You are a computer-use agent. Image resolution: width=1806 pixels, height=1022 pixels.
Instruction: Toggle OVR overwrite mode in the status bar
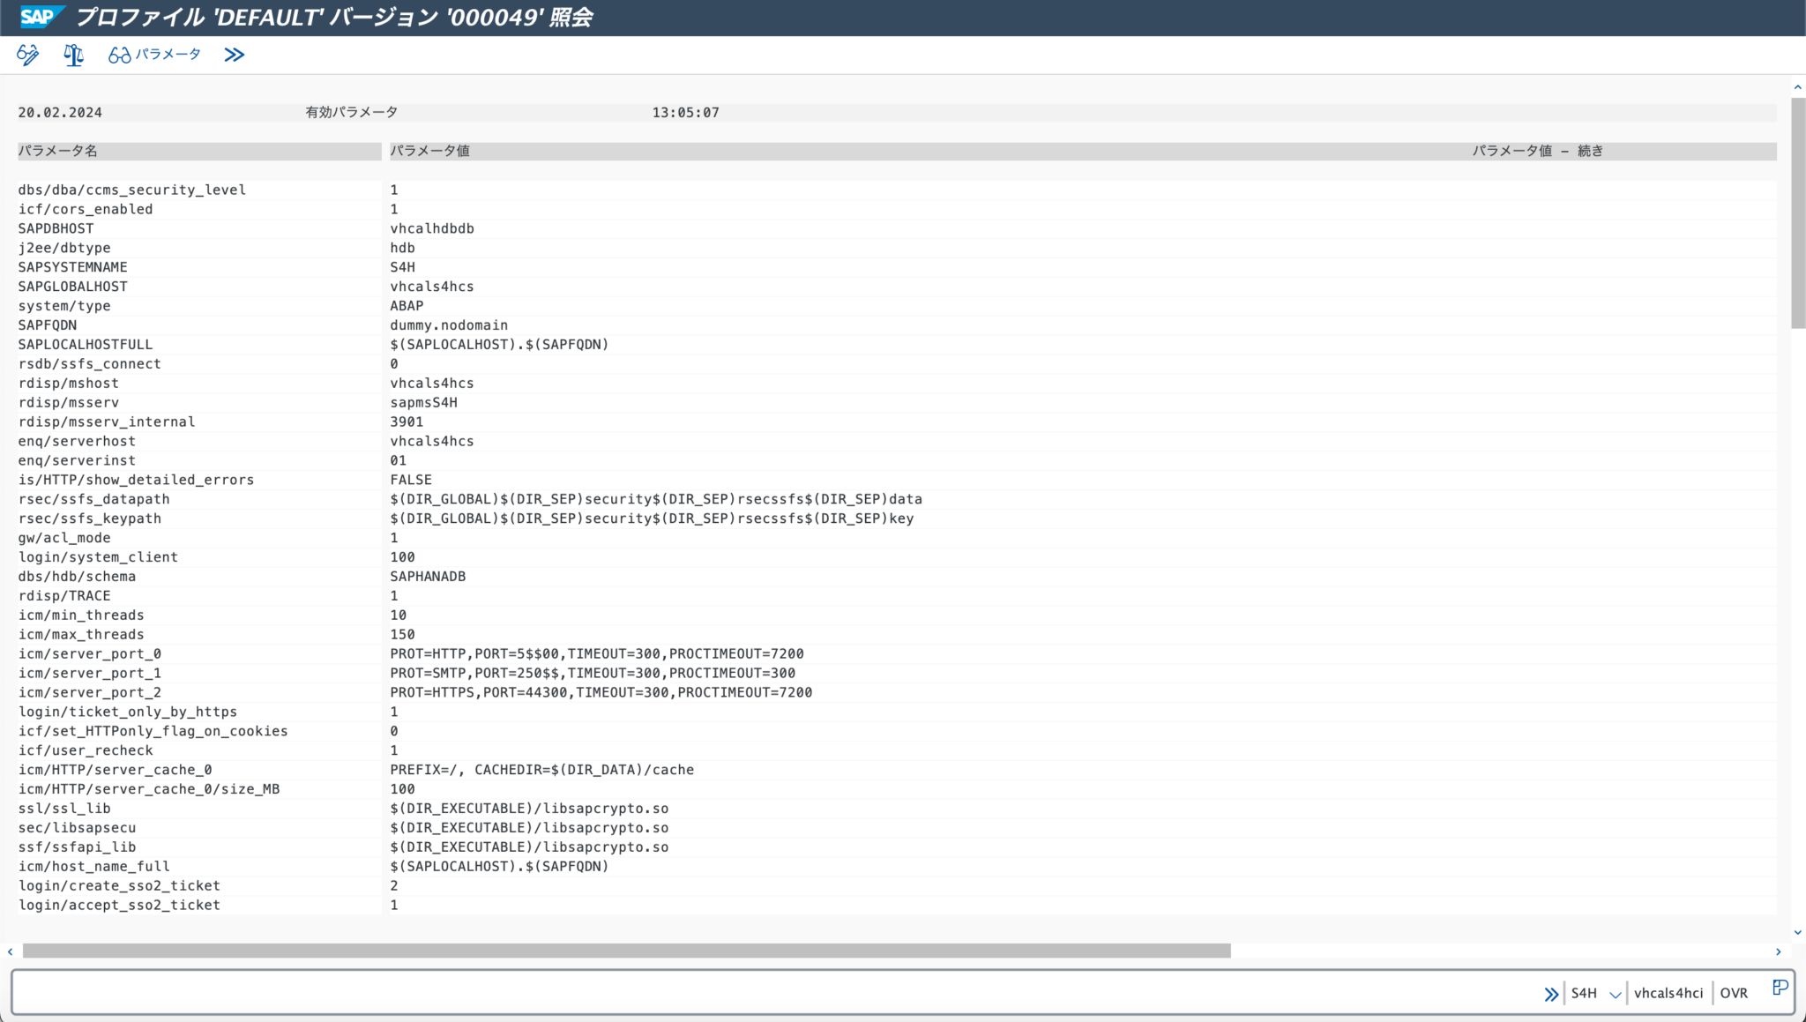1734,992
